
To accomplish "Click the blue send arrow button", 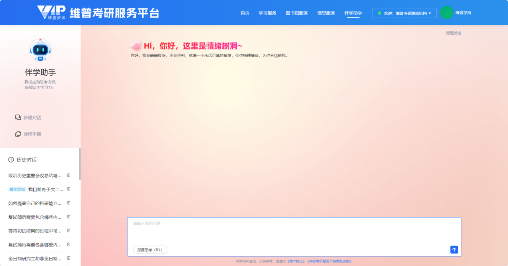I will click(x=454, y=249).
